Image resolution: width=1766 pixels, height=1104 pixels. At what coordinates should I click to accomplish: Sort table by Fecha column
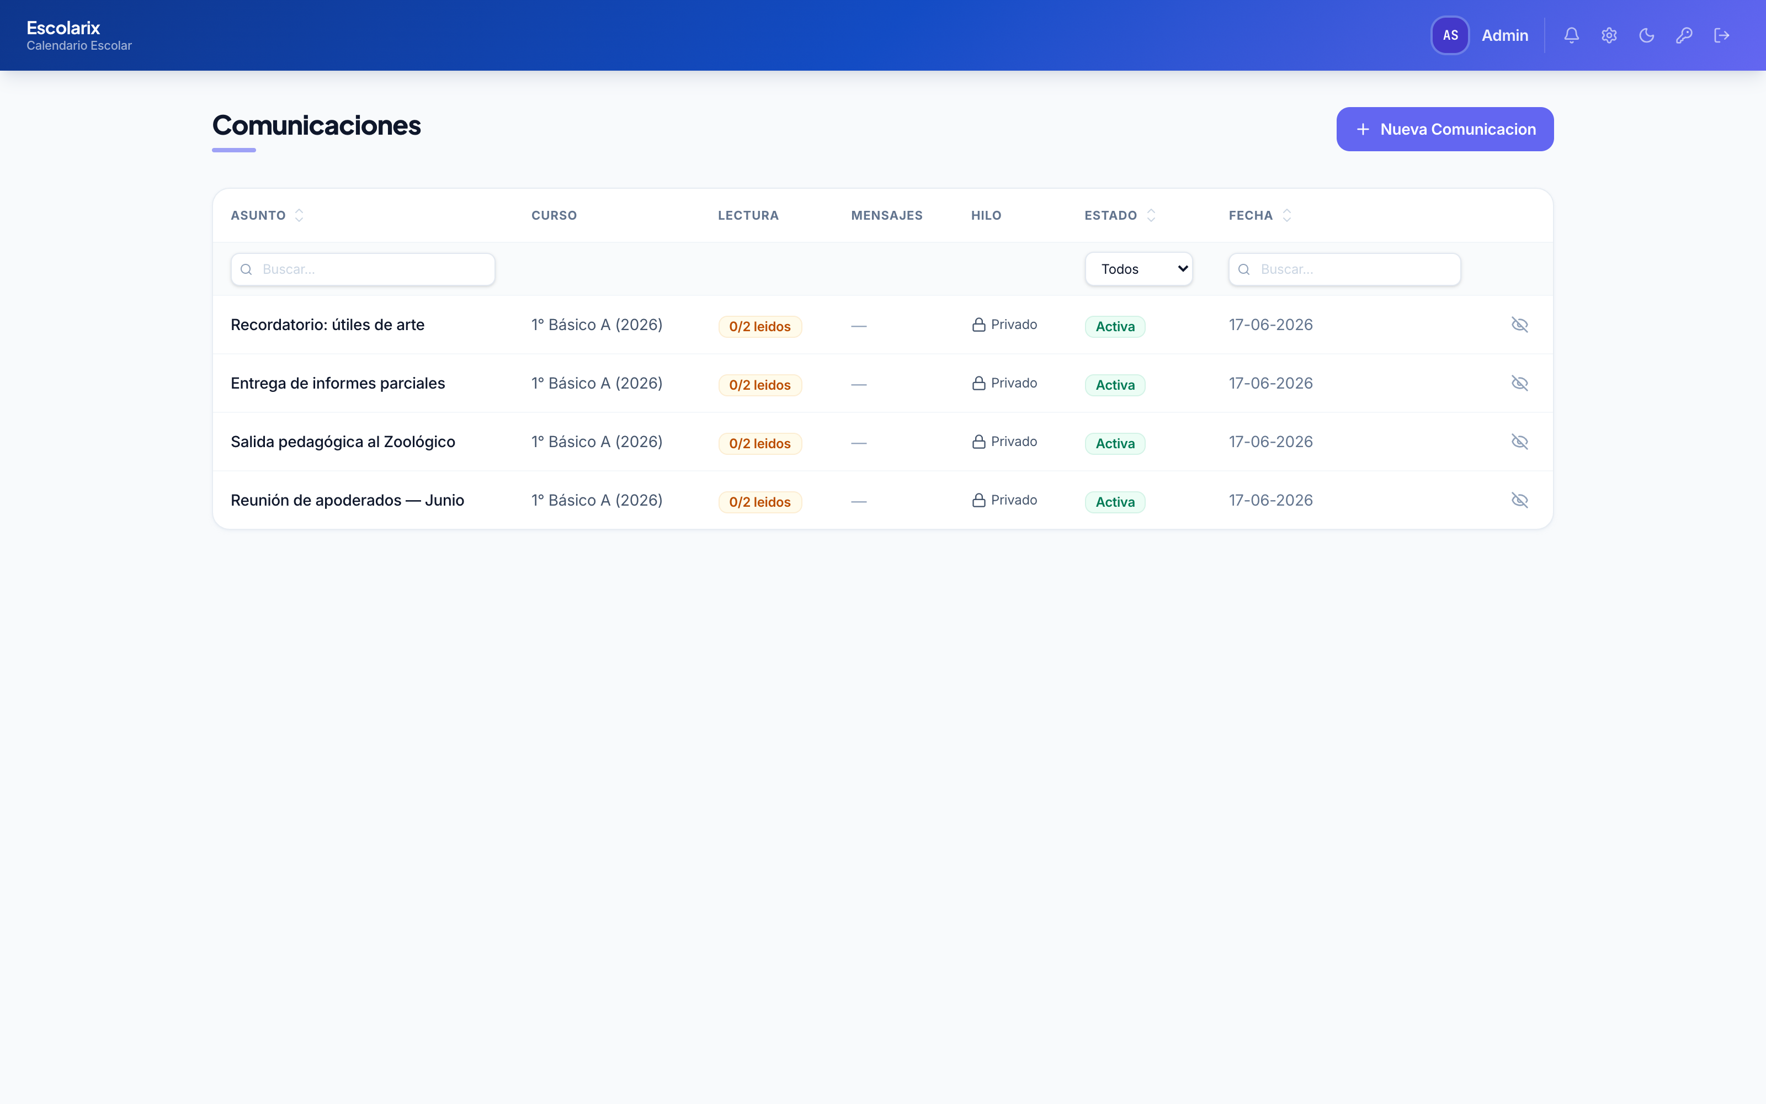click(x=1260, y=215)
